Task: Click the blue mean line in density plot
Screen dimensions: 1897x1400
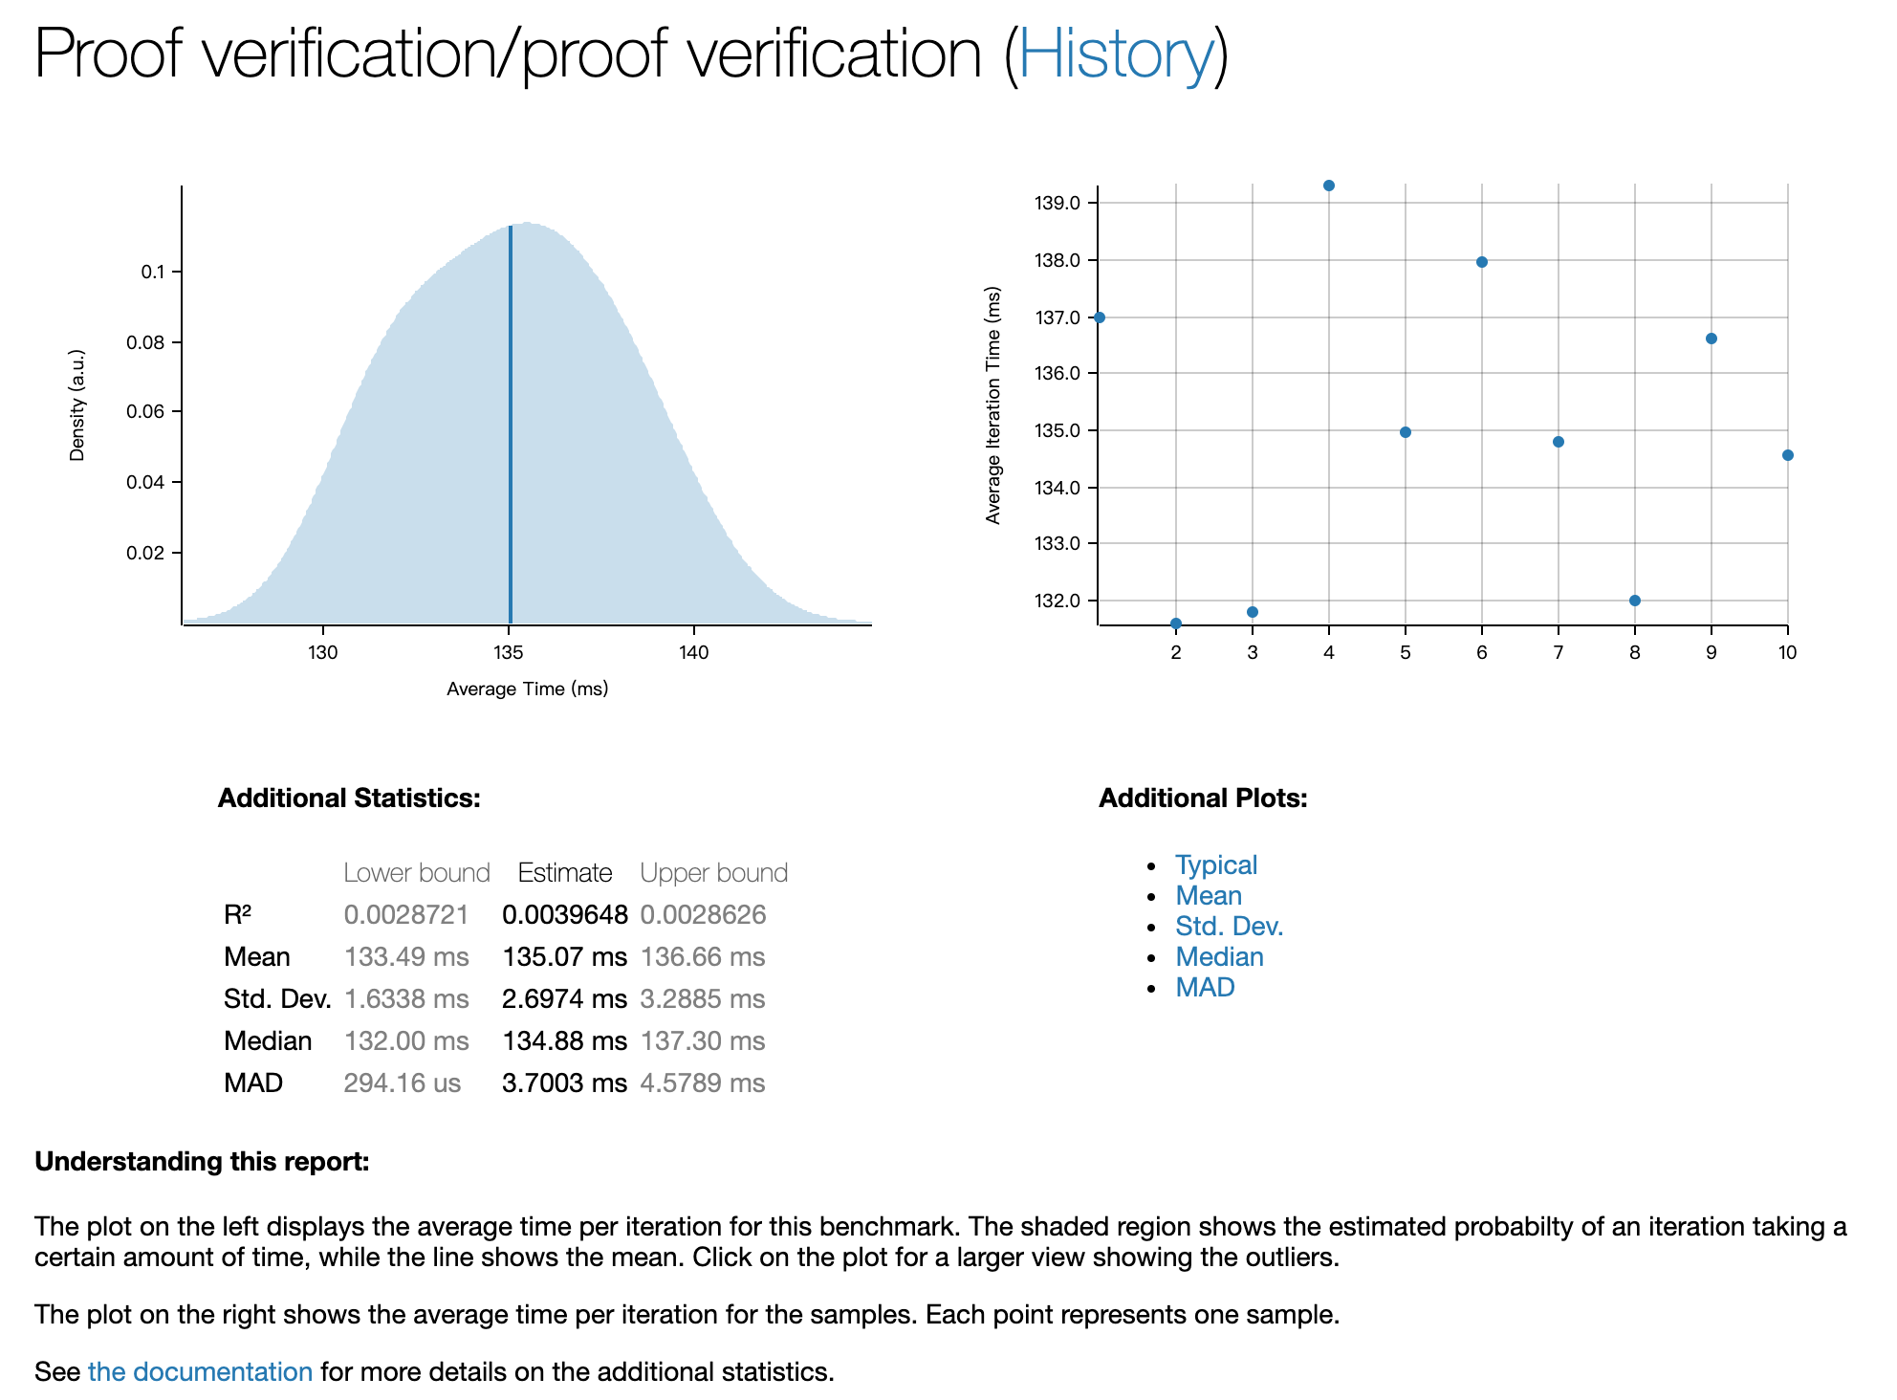Action: (511, 430)
